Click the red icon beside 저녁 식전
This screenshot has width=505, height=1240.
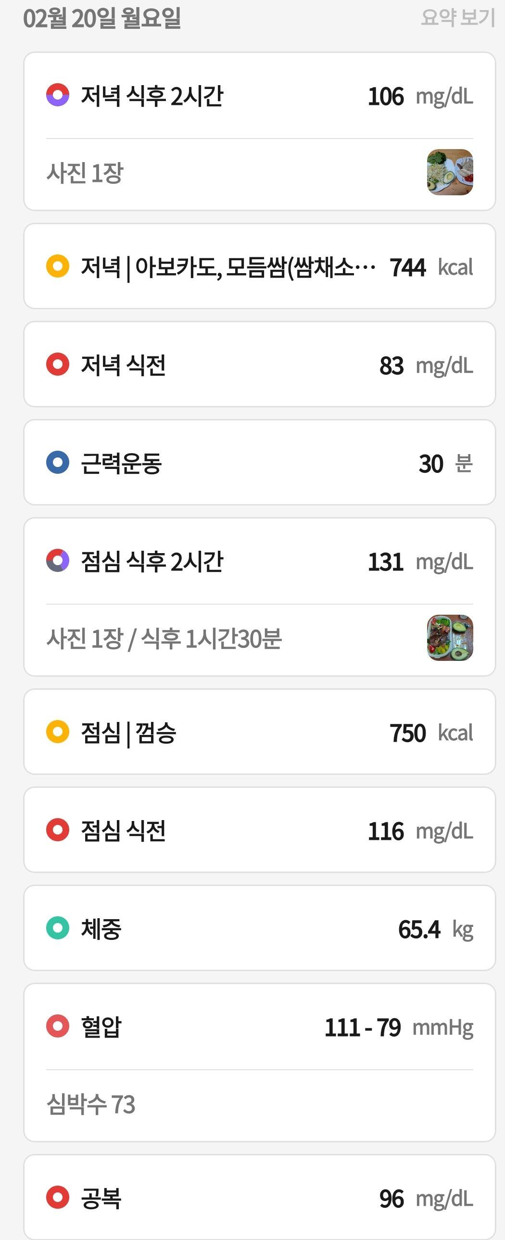tap(58, 364)
